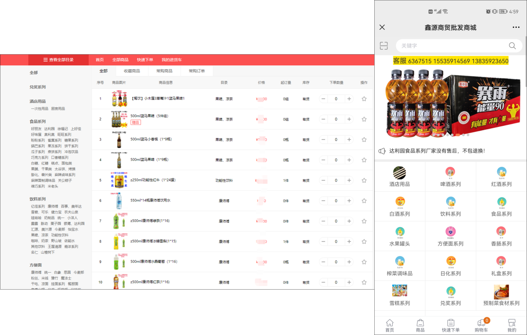Open 快速下单 in the red navigation bar
The image size is (527, 335).
(x=145, y=60)
